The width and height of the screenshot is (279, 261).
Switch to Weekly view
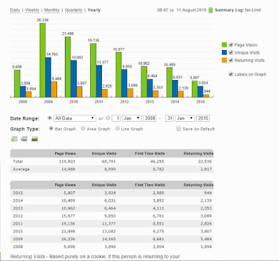point(32,10)
